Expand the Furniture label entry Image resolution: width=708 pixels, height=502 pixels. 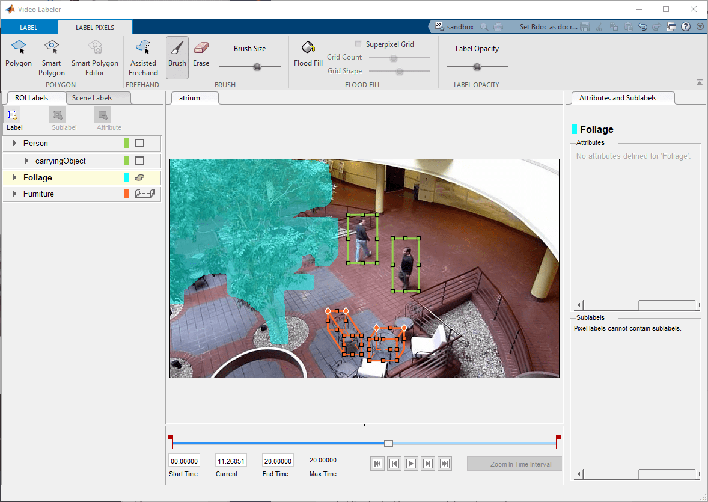(x=15, y=194)
